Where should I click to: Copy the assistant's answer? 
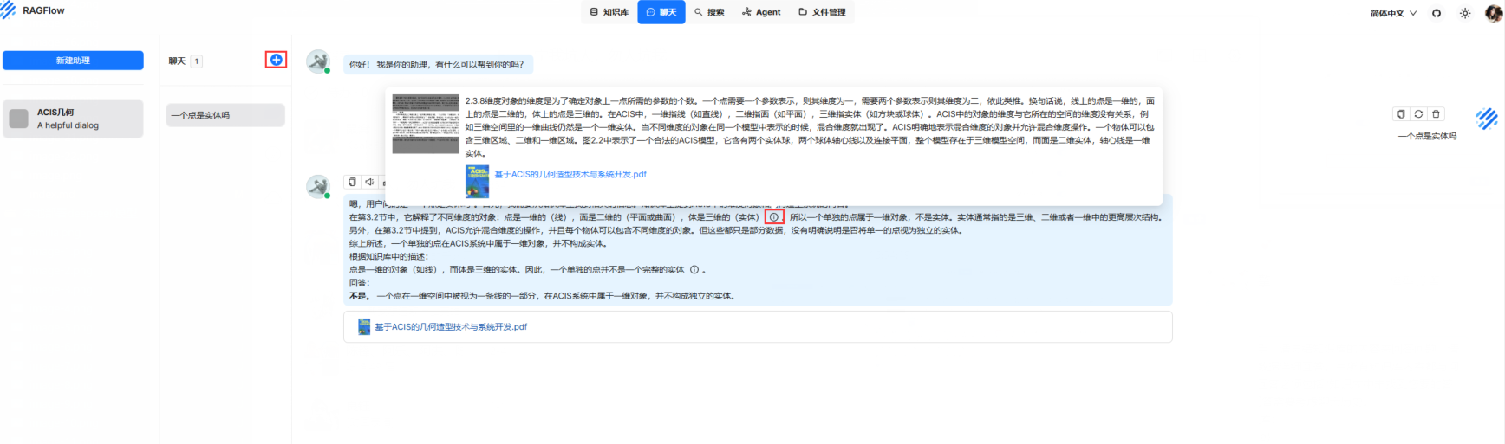[352, 182]
